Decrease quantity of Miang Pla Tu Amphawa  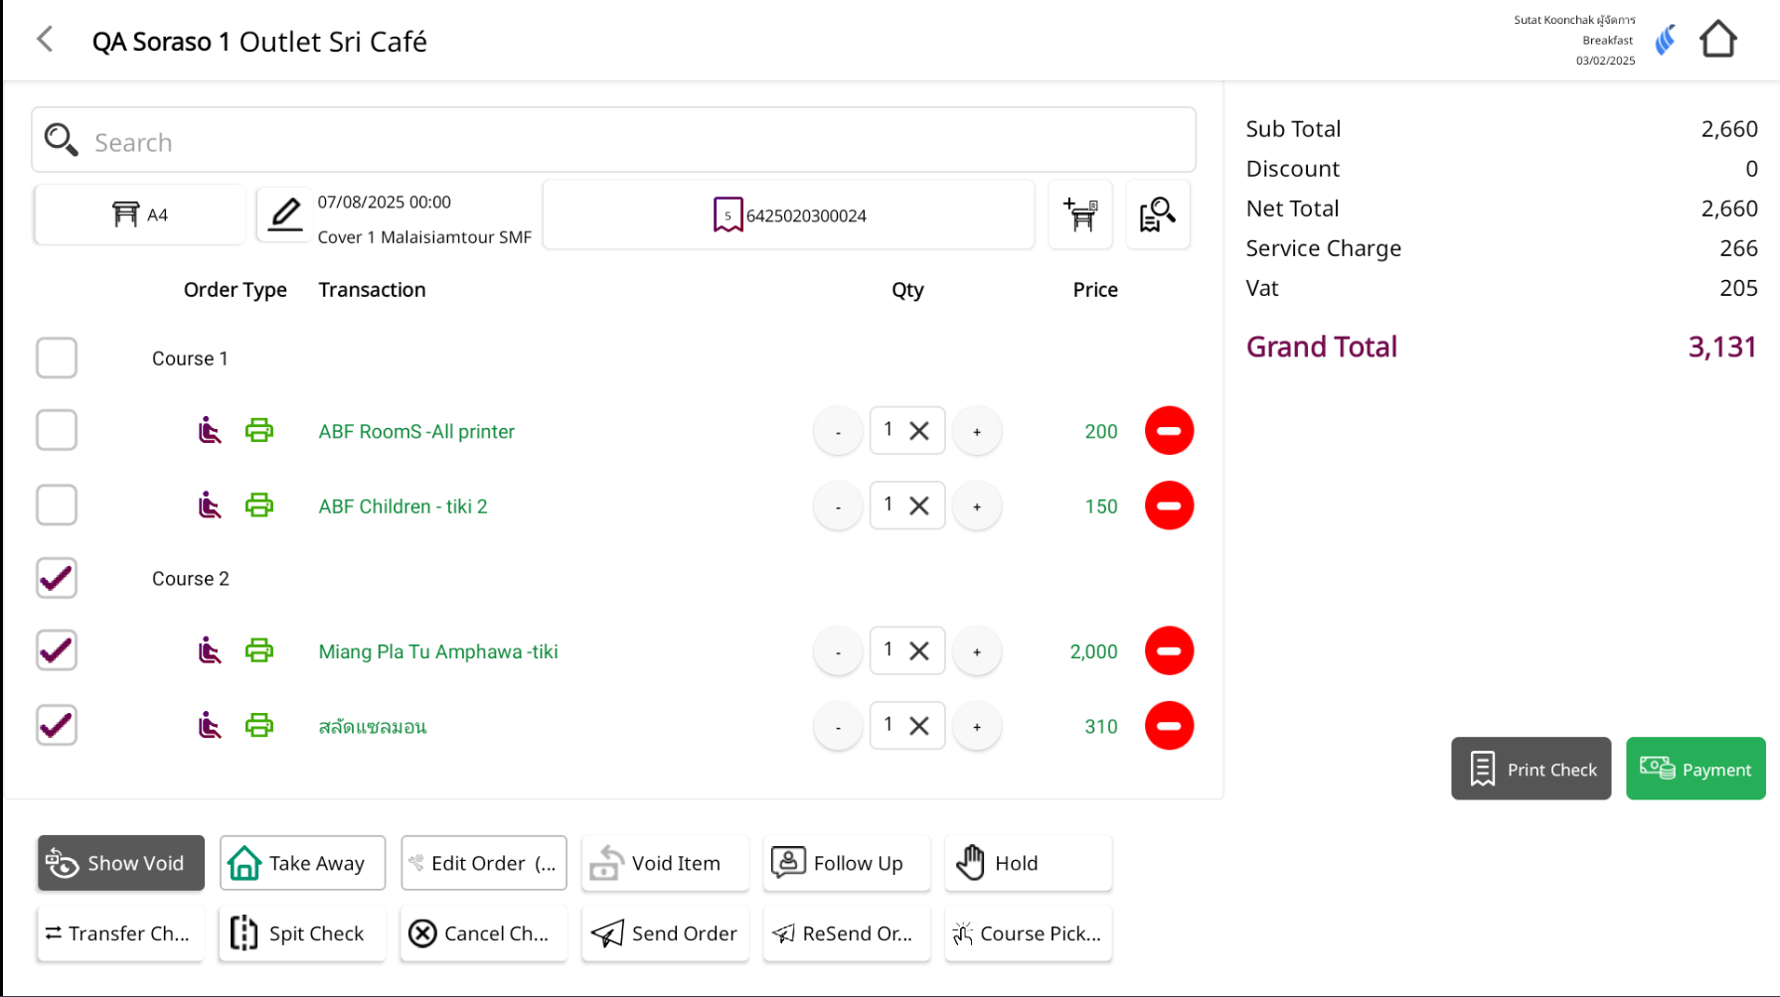coord(838,652)
